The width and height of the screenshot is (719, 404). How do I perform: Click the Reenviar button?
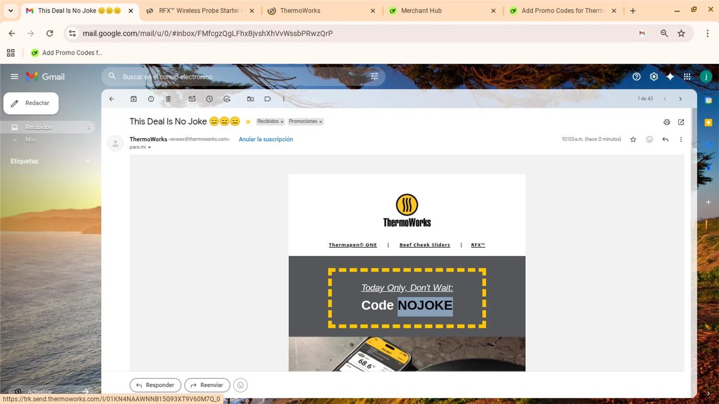(x=207, y=385)
